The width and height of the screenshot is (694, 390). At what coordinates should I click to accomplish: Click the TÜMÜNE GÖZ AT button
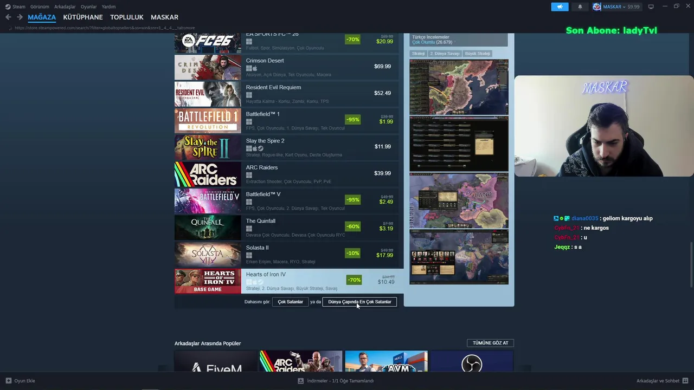(490, 343)
